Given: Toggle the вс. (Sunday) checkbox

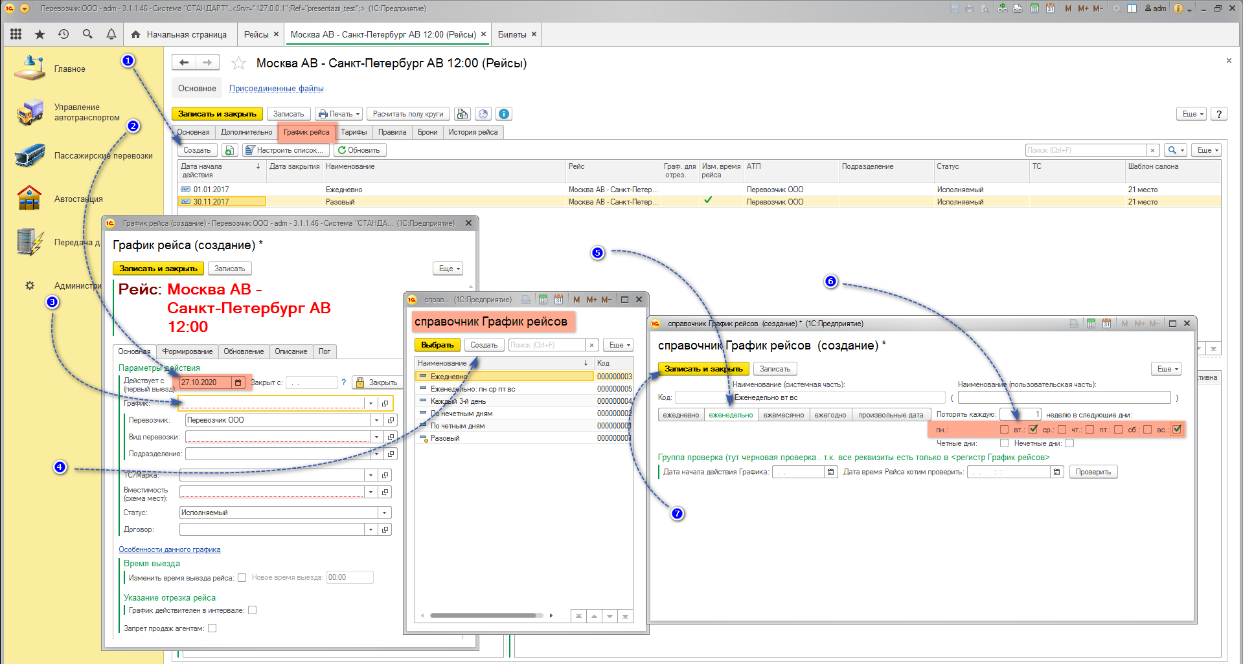Looking at the screenshot, I should tap(1177, 429).
